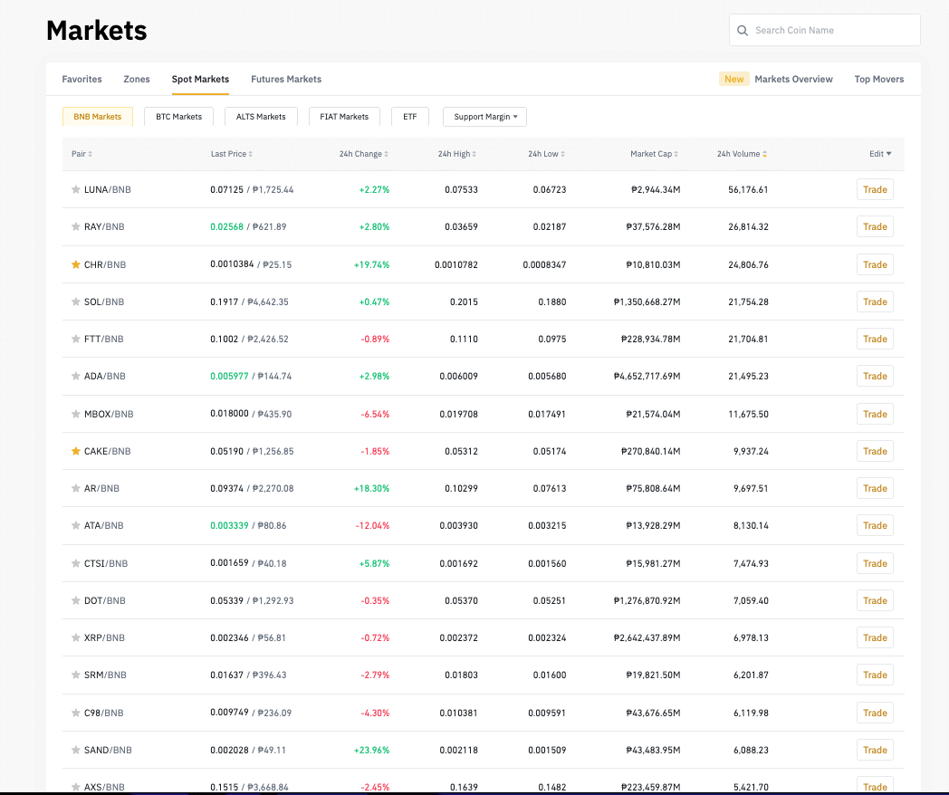Unfavorite the CAKE/BNB gold star
The height and width of the screenshot is (795, 949).
pos(76,451)
